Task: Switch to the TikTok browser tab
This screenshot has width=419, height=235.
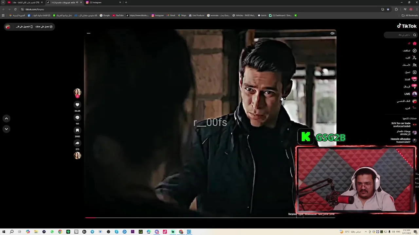Action: coord(64,2)
